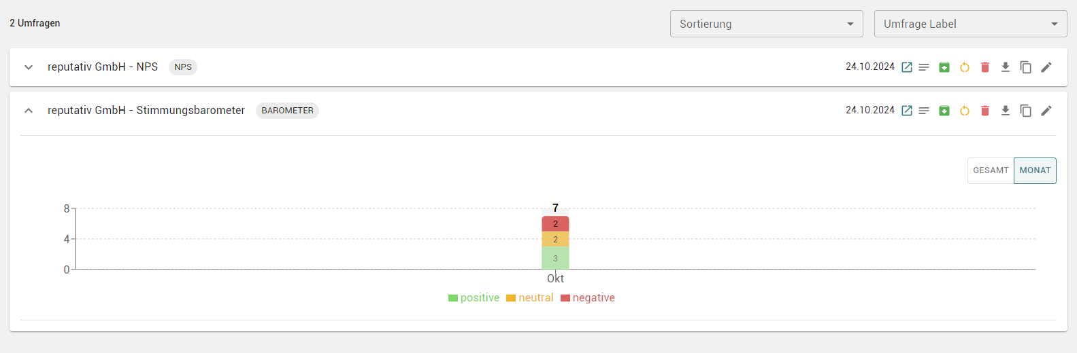The width and height of the screenshot is (1077, 353).
Task: Delete the NPS survey
Action: tap(985, 67)
